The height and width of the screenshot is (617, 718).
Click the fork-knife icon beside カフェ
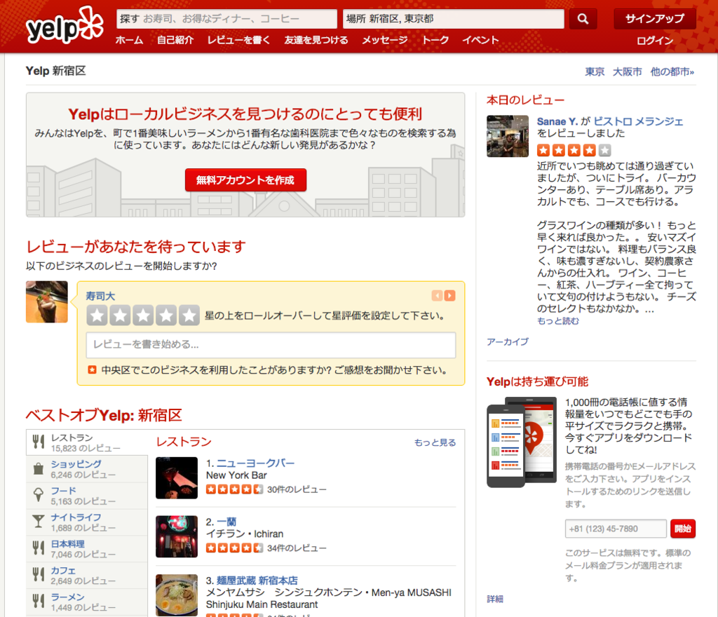(x=39, y=574)
